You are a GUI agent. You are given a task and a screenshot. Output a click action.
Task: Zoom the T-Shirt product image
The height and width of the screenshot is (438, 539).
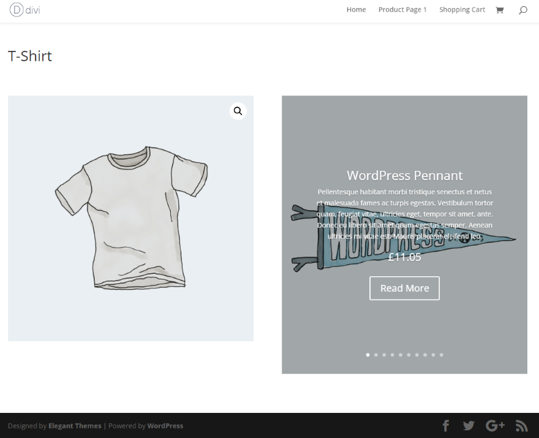point(238,111)
